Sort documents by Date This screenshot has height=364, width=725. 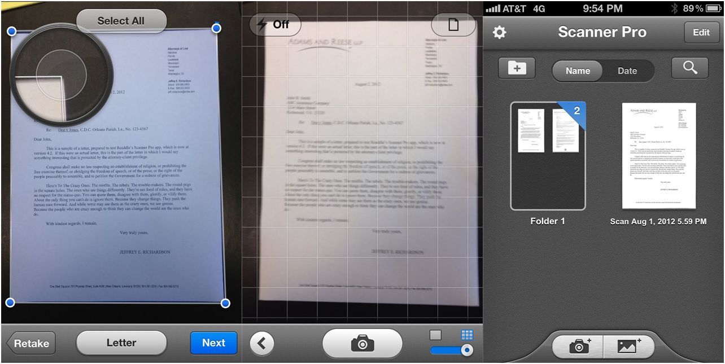click(x=627, y=71)
